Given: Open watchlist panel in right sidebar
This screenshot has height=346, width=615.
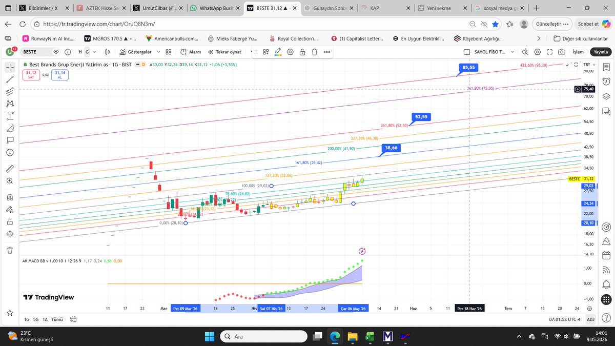Looking at the screenshot, I should (606, 68).
